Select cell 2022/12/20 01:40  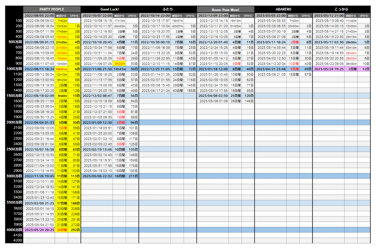213,42
